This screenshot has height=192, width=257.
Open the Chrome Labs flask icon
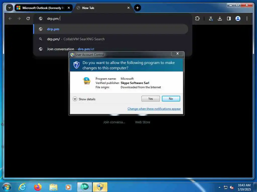[x=211, y=18]
